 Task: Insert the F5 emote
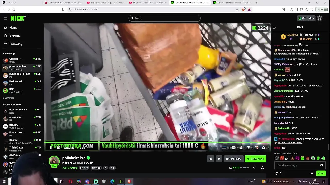click(x=297, y=158)
